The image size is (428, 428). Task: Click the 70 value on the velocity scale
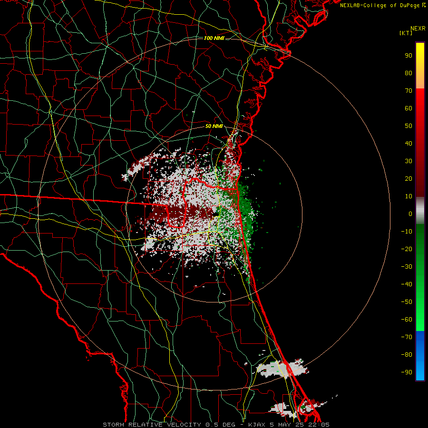[x=409, y=91]
